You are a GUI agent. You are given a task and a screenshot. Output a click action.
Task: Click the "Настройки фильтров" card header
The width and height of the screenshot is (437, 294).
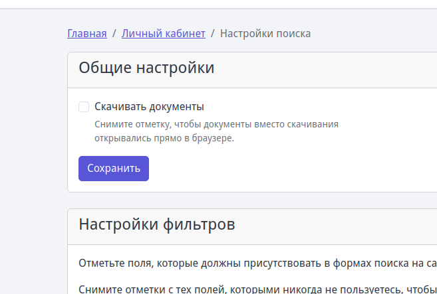[x=253, y=226]
